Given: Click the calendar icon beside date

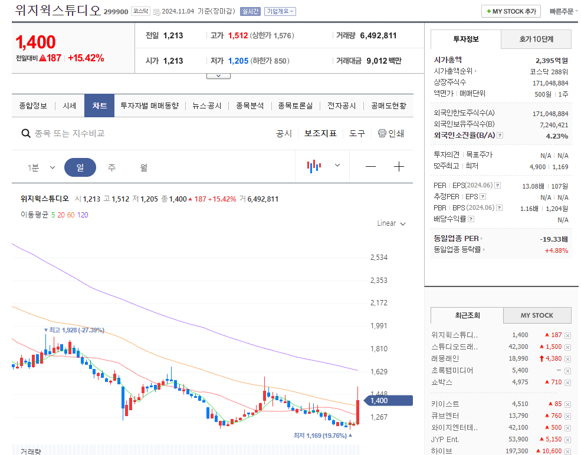Looking at the screenshot, I should point(157,12).
